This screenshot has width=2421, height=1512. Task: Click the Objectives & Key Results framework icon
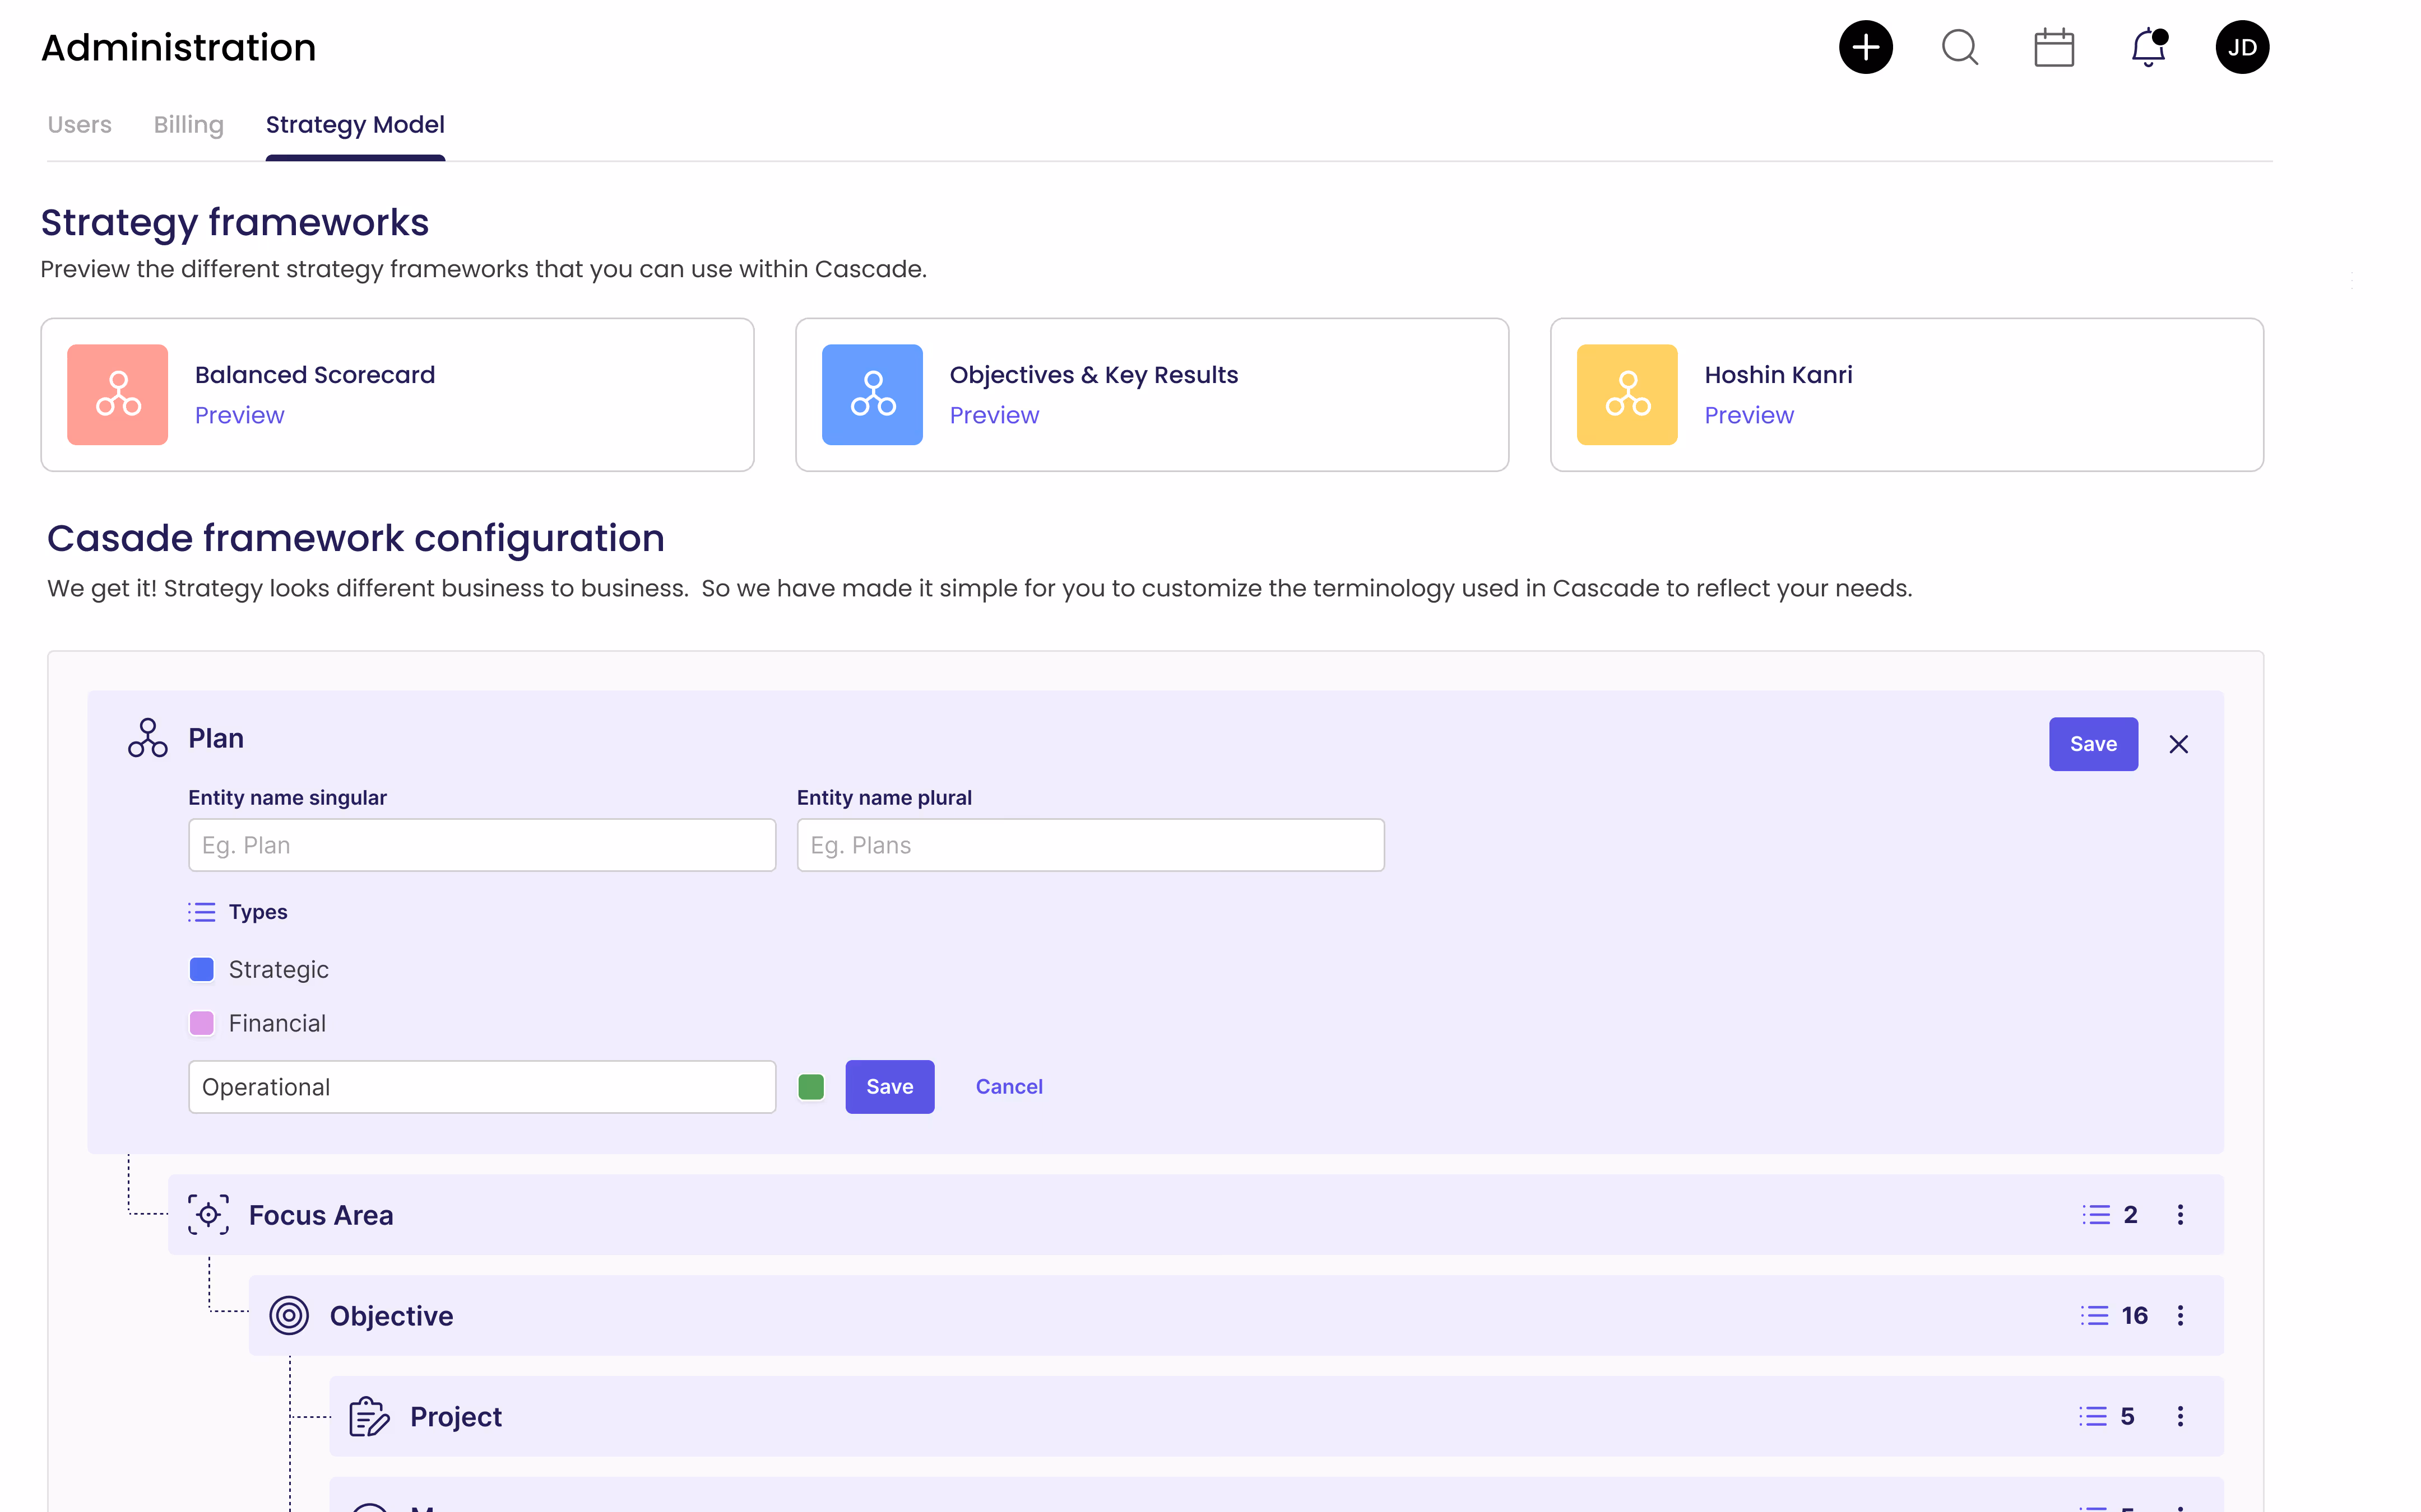(x=871, y=394)
